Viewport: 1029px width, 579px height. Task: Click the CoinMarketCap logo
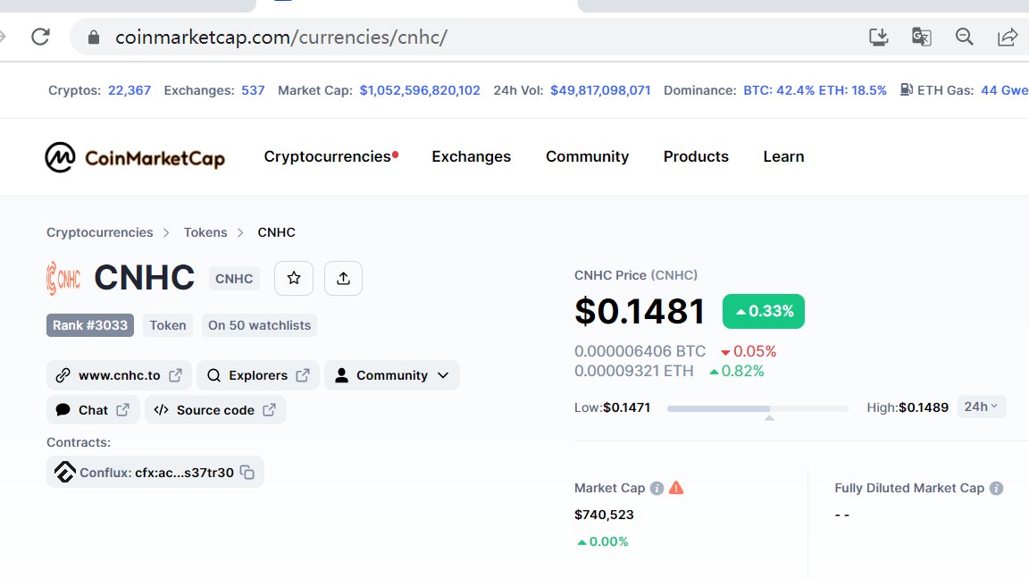tap(135, 157)
